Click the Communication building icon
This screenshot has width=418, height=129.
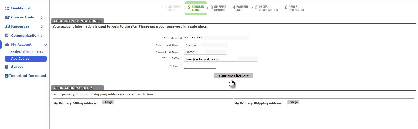pyautogui.click(x=7, y=36)
